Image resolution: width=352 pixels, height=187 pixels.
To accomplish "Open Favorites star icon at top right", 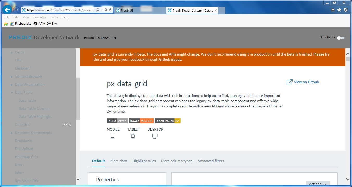I will coord(339,10).
